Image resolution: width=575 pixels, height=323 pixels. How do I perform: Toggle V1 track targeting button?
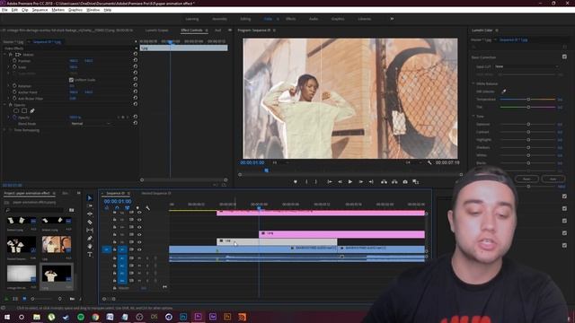pos(122,249)
